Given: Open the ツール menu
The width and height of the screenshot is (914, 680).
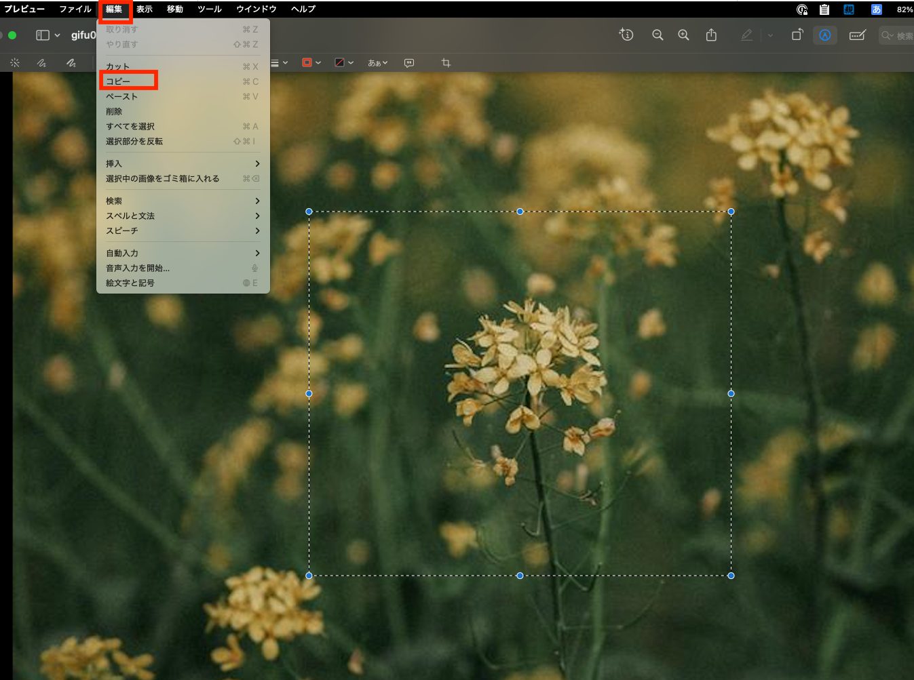Looking at the screenshot, I should click(x=210, y=9).
